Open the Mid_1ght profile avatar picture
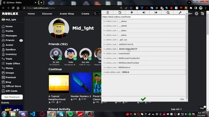The height and width of the screenshot is (117, 209). pos(59,28)
